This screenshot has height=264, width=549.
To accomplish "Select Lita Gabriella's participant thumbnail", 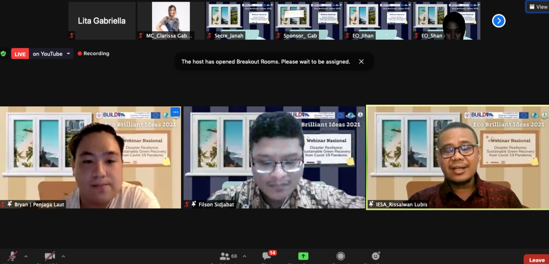I will pos(102,21).
